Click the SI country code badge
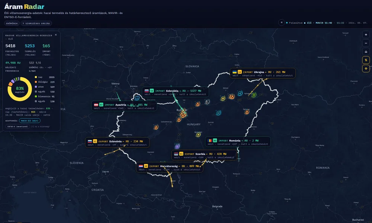Image resolution: width=372 pixels, height=223 pixels. point(95,141)
